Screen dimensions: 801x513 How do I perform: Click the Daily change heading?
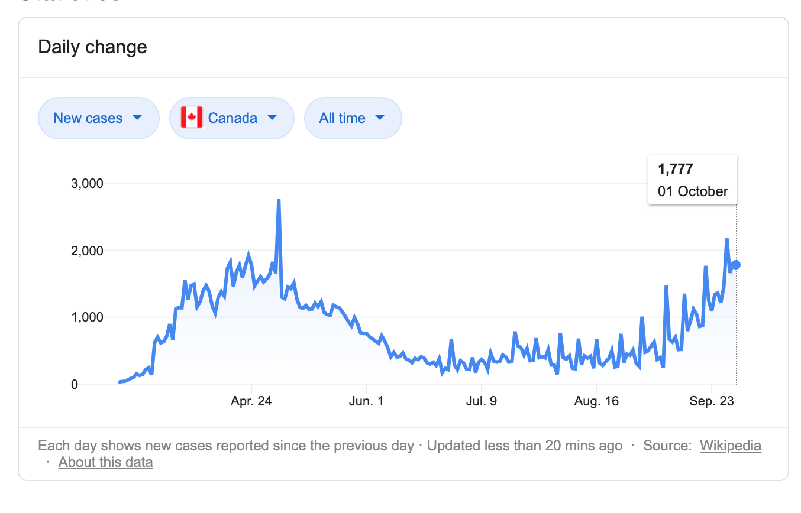coord(92,47)
